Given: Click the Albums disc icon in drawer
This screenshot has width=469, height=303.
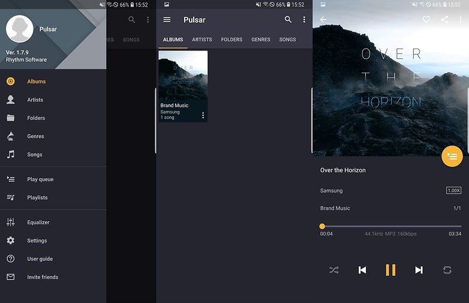Looking at the screenshot, I should click(x=10, y=82).
